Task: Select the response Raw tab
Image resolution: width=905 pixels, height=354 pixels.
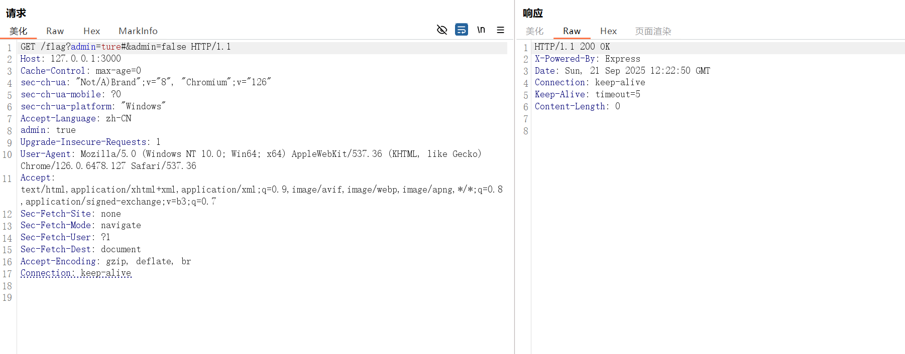Action: [x=572, y=31]
